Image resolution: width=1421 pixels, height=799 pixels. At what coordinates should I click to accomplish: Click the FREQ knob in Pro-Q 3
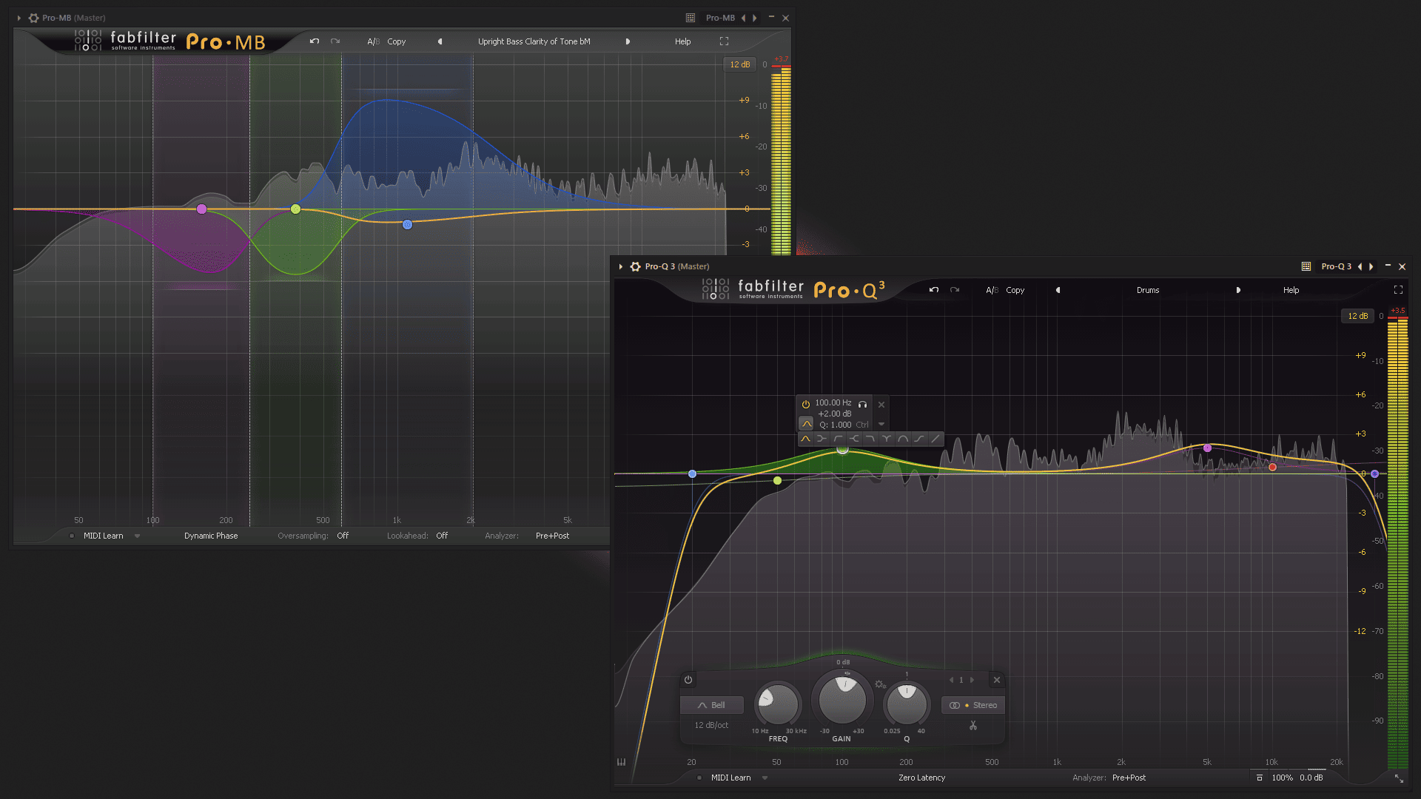tap(777, 704)
